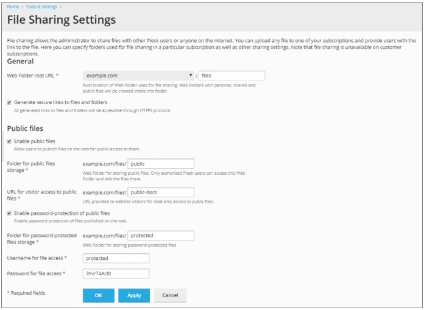Screen dimensions: 424x310
Task: Click the Web Folder root URL label
Action: coord(33,76)
